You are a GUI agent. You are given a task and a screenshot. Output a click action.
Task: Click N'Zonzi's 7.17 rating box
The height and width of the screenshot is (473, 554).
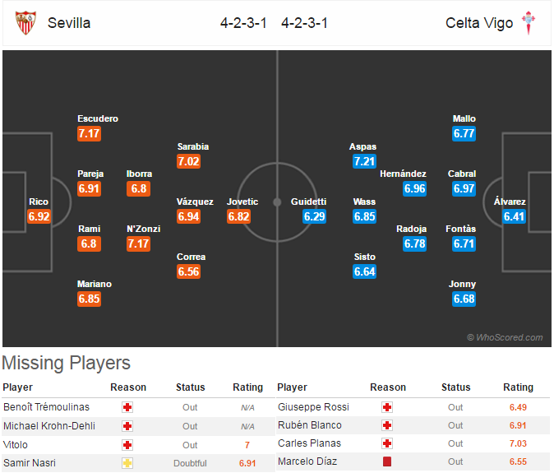pos(138,244)
